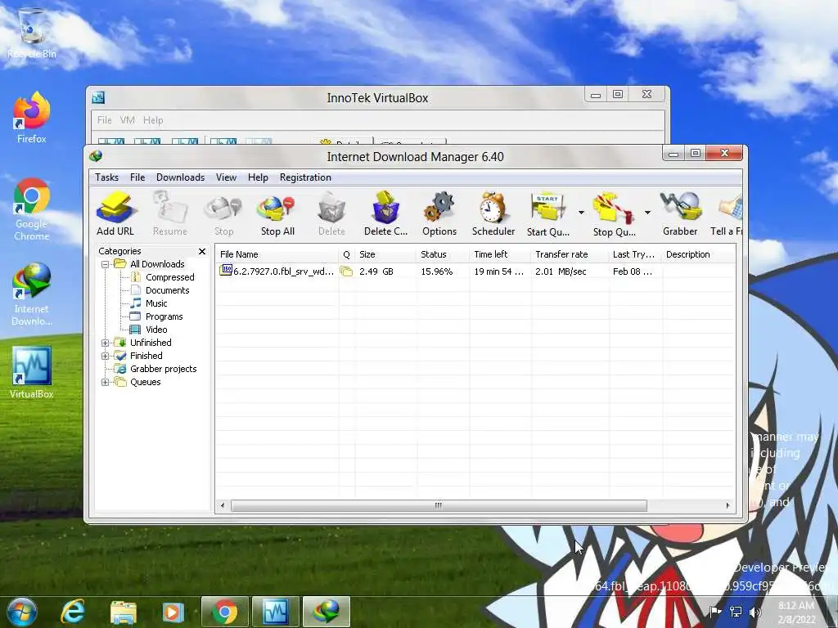Click the Add URL toolbar icon
This screenshot has width=838, height=628.
(115, 214)
